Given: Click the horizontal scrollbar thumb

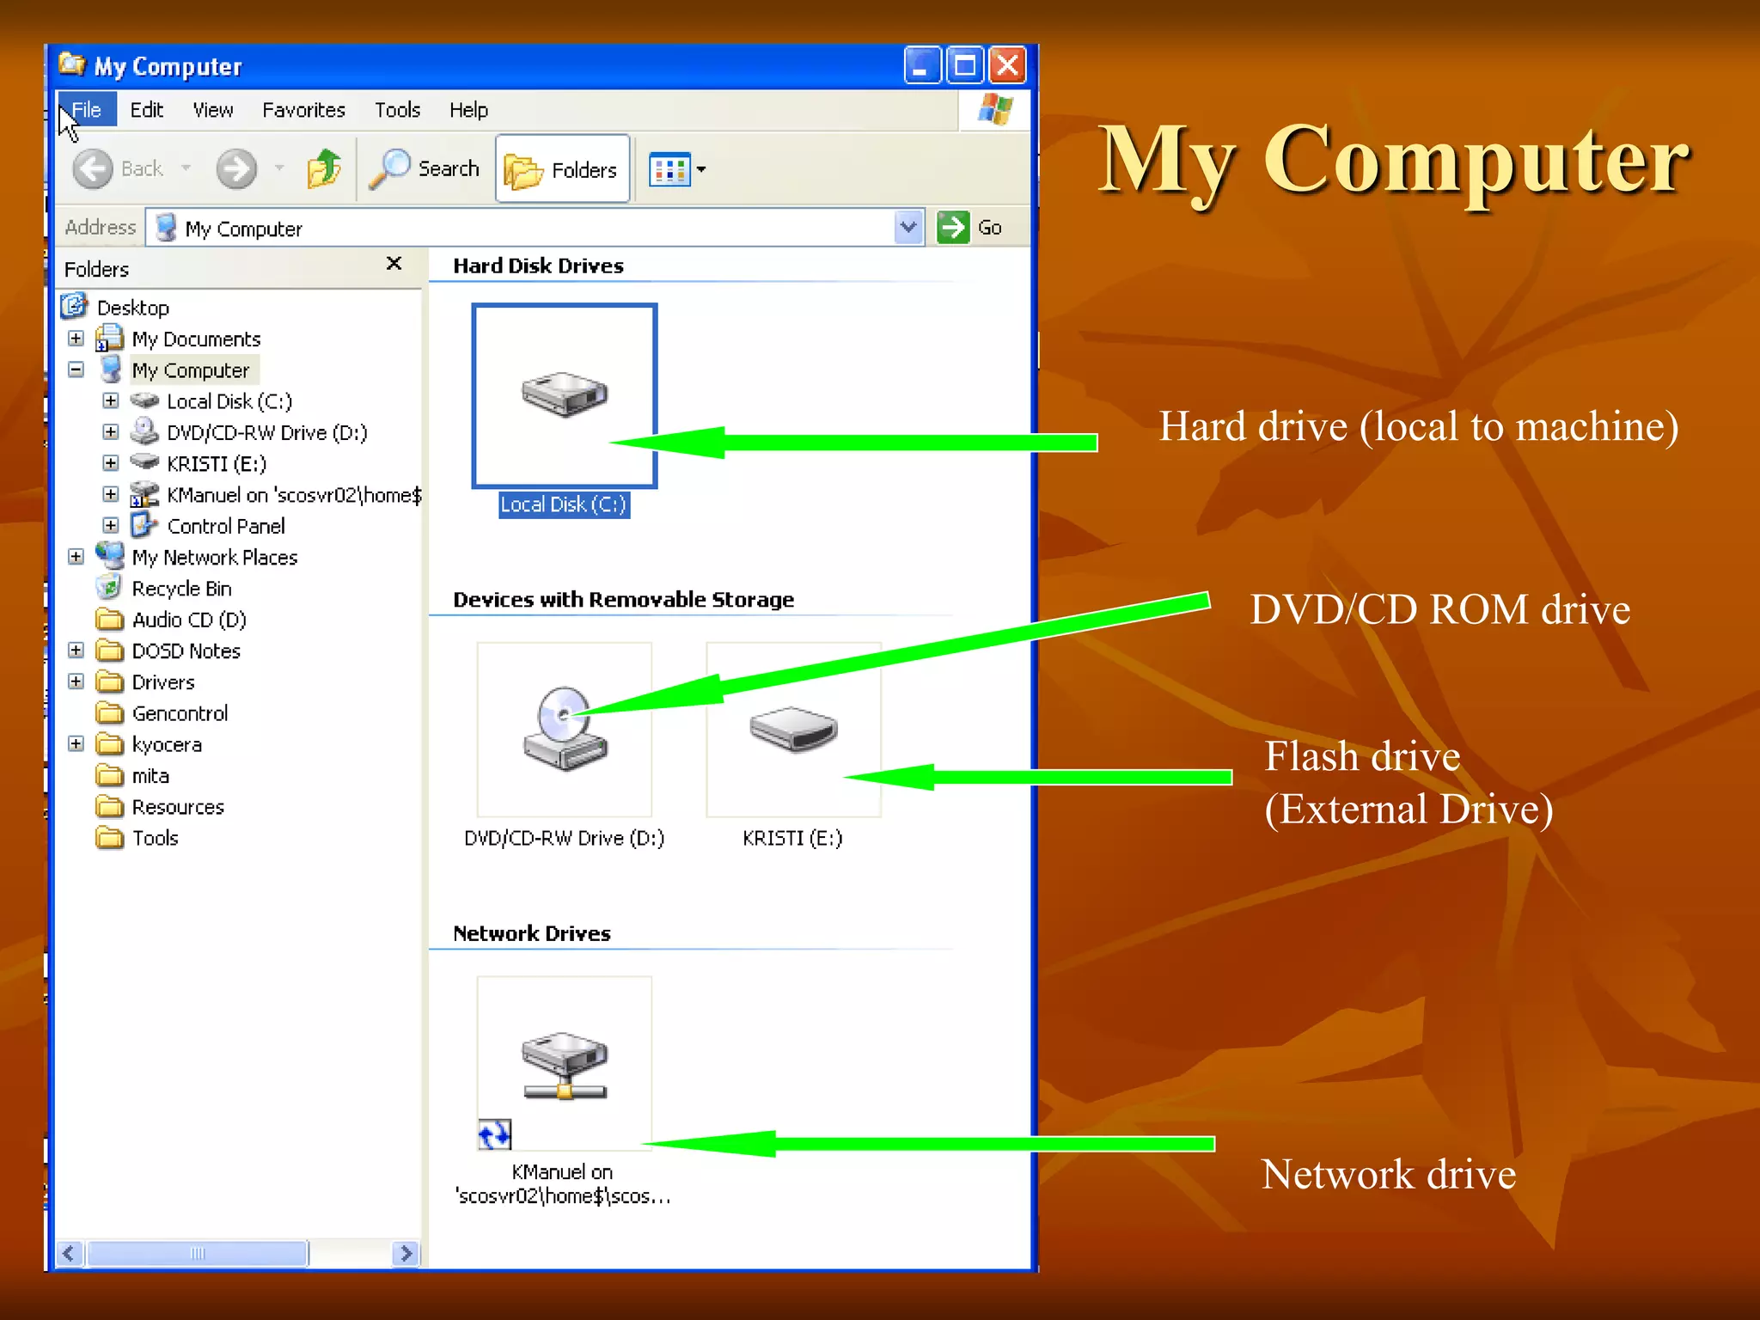Looking at the screenshot, I should (197, 1253).
